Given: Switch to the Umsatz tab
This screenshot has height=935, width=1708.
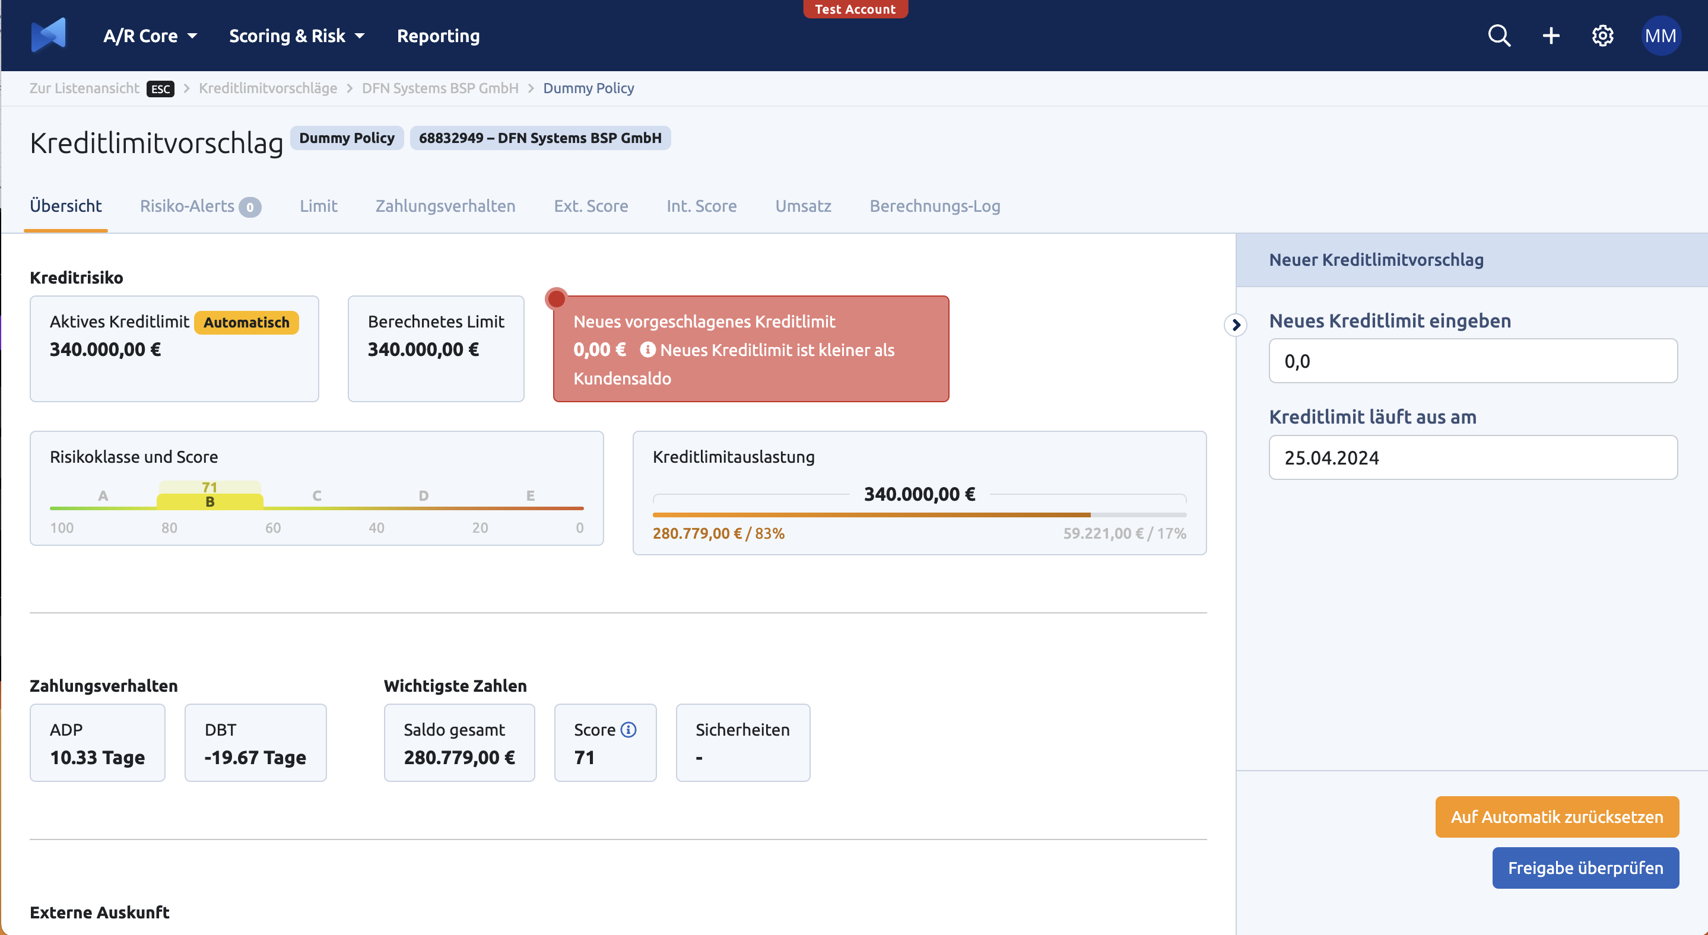Looking at the screenshot, I should click(803, 206).
